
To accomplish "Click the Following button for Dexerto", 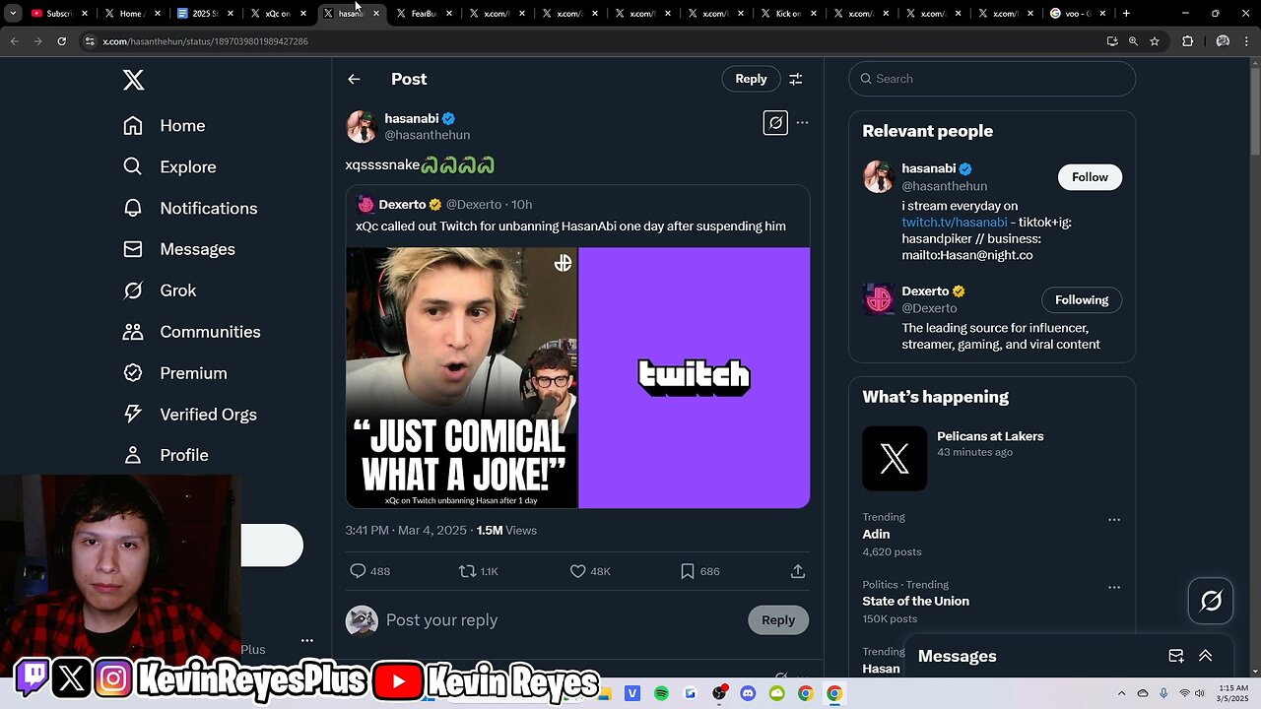I will (x=1082, y=300).
